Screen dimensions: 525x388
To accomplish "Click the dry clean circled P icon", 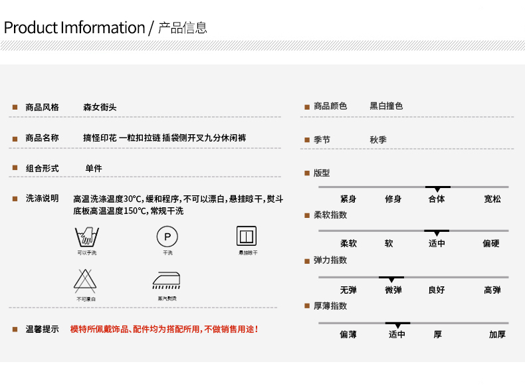I will pyautogui.click(x=167, y=237).
